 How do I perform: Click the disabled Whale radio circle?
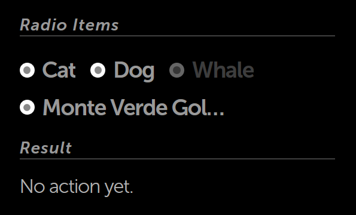[x=177, y=70]
